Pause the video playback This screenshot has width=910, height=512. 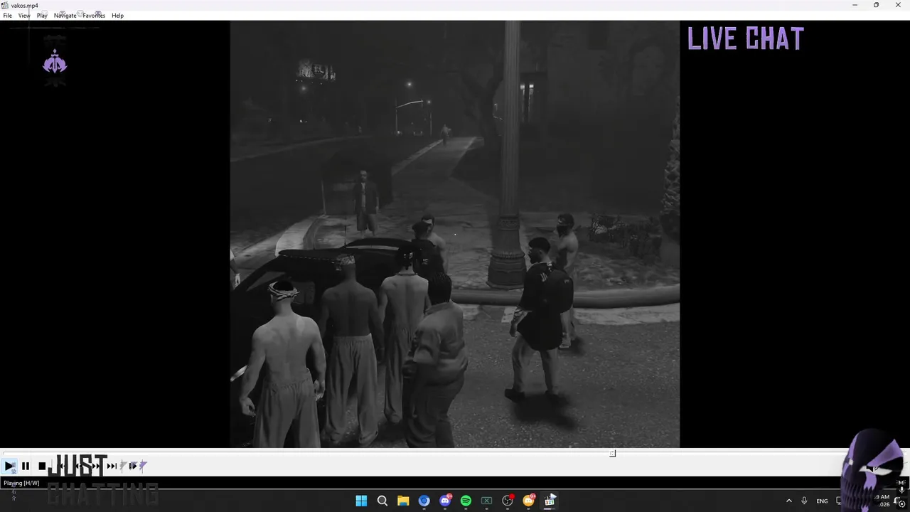coord(26,466)
